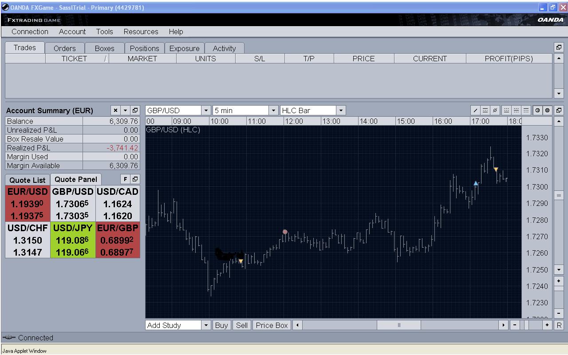Screen dimensions: 568x355
Task: Click the horizontal zoom slider handle
Action: coord(526,325)
